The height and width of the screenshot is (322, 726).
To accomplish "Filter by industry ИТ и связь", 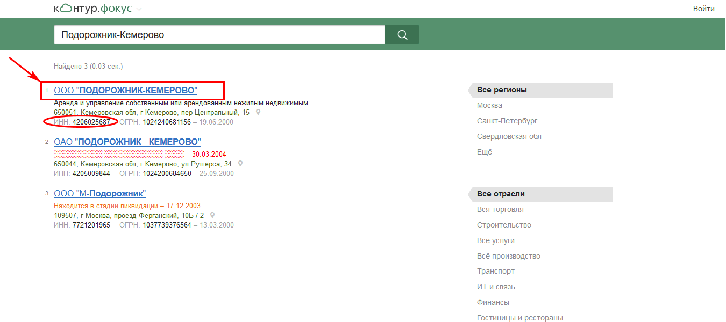I will tap(496, 287).
